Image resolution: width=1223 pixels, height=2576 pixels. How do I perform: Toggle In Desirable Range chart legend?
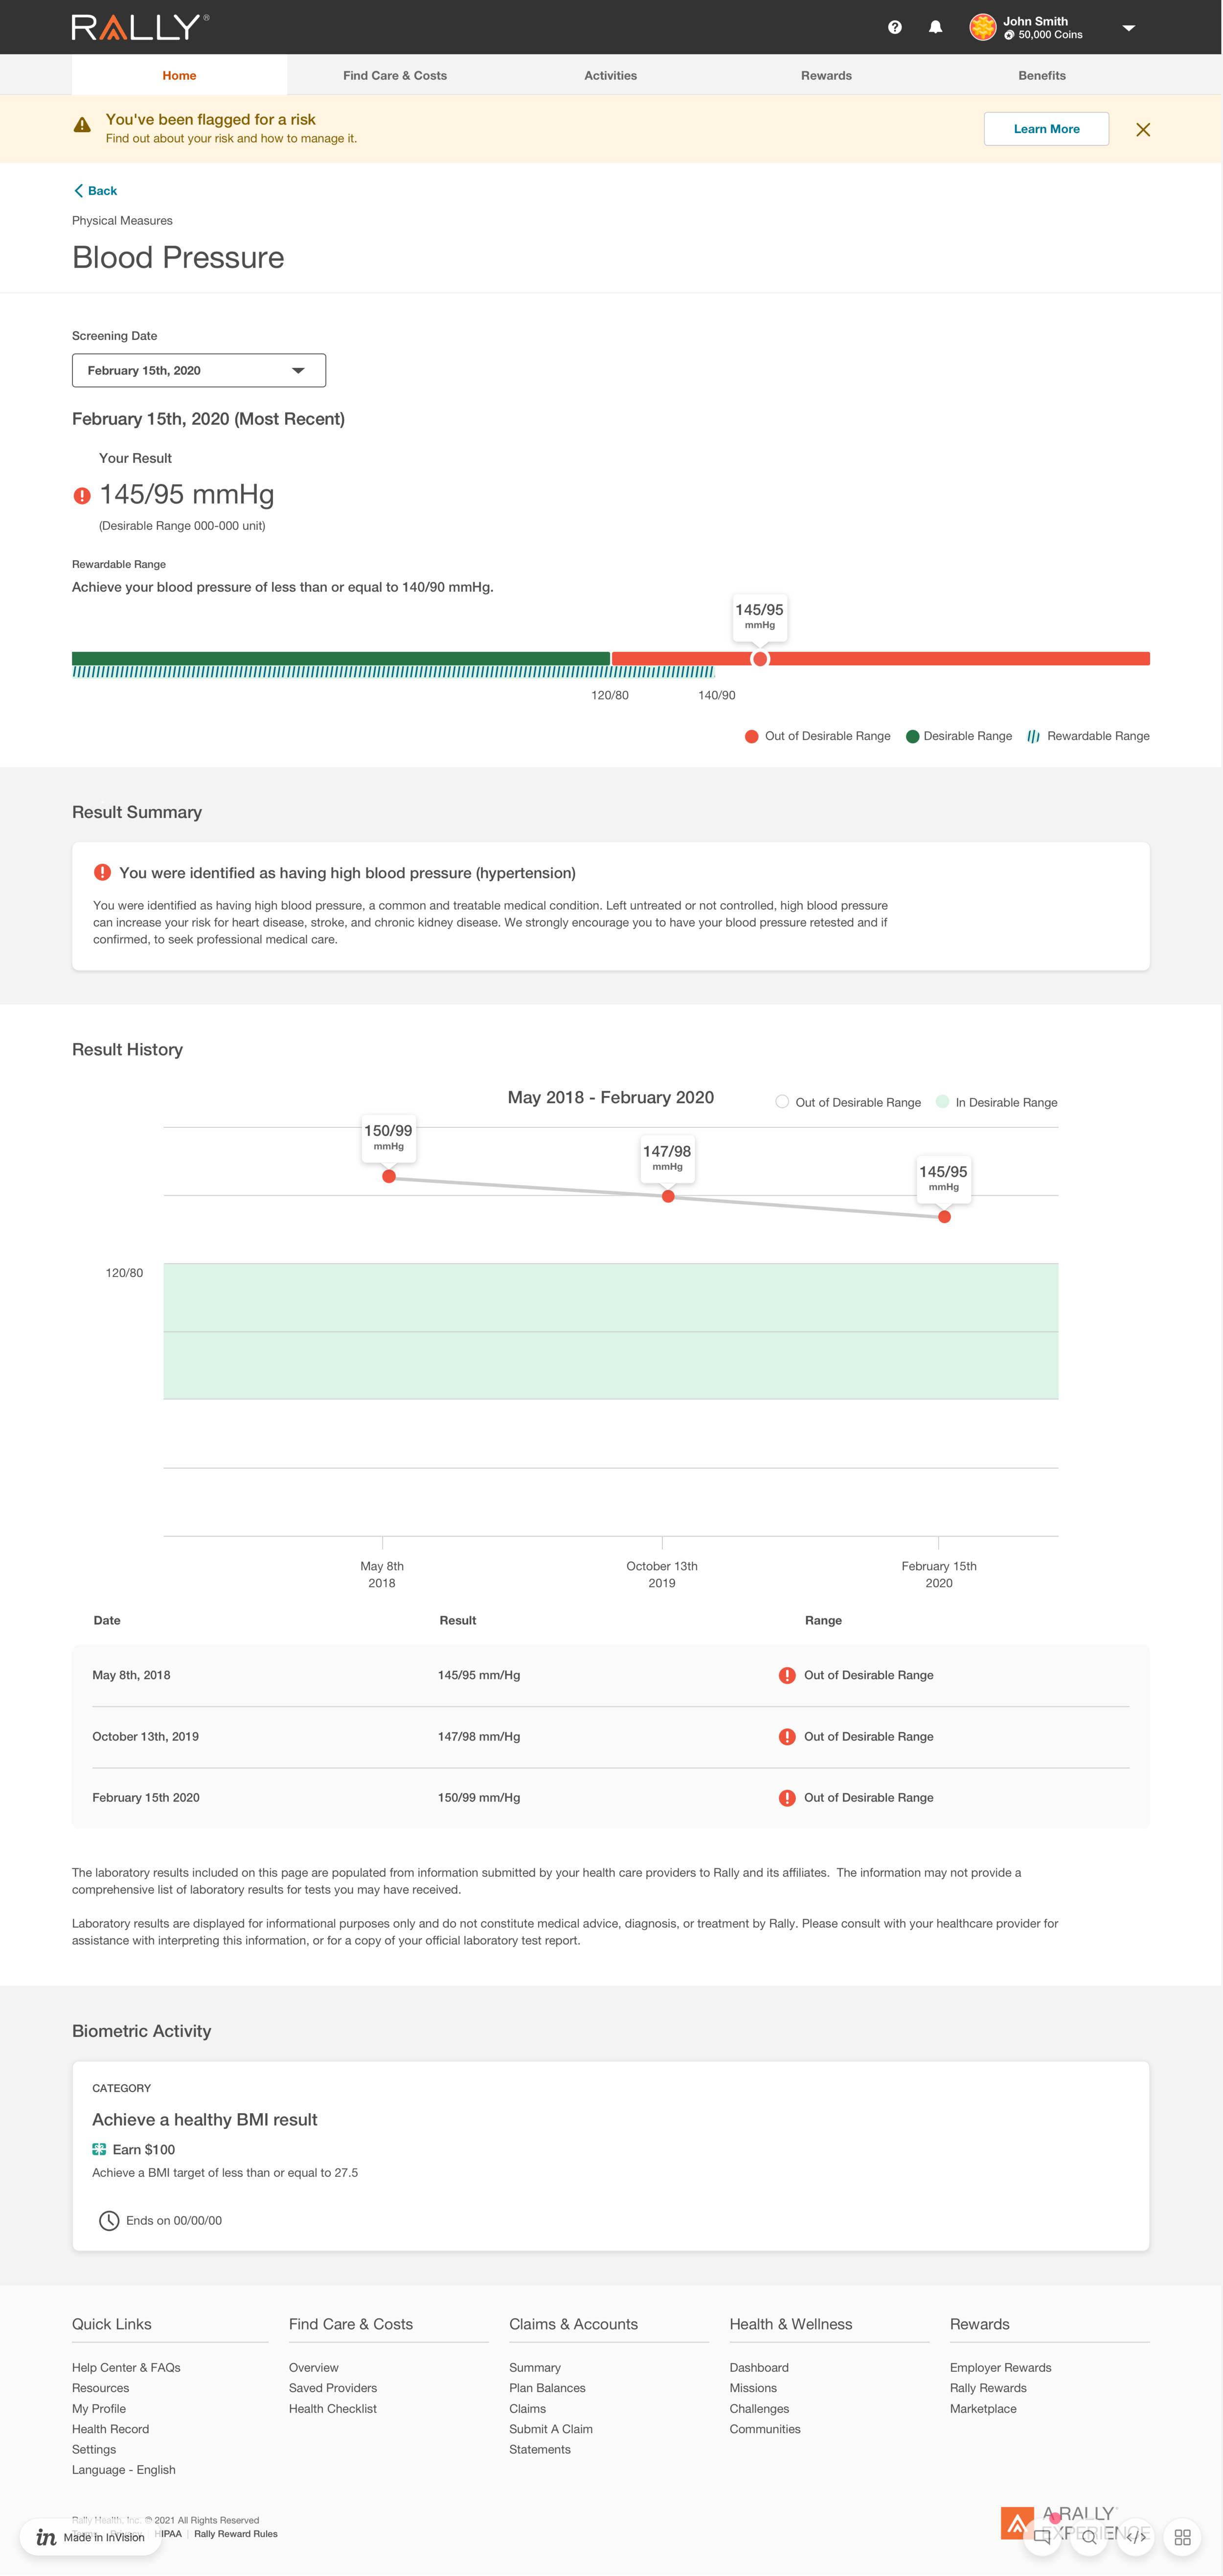tap(942, 1102)
